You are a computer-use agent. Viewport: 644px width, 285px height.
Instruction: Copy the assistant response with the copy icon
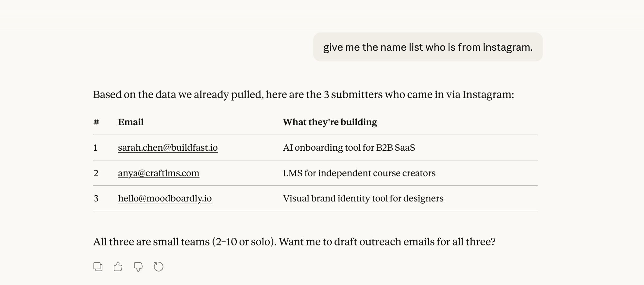[98, 267]
